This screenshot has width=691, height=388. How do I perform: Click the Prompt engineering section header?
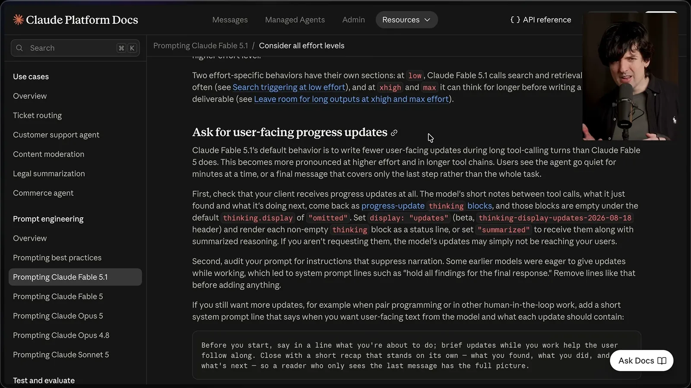(x=48, y=219)
